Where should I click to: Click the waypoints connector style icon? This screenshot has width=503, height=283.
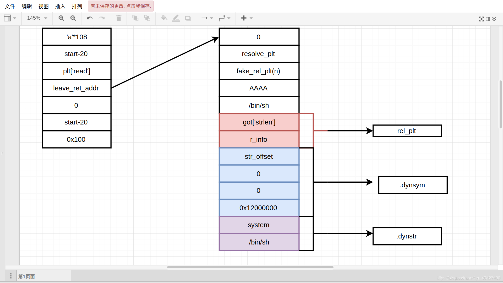[x=222, y=18]
